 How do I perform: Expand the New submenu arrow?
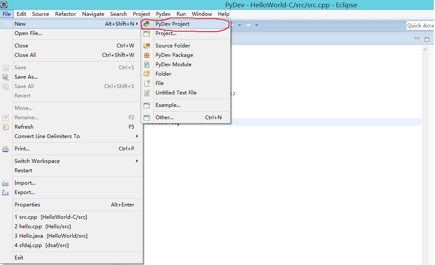point(137,24)
